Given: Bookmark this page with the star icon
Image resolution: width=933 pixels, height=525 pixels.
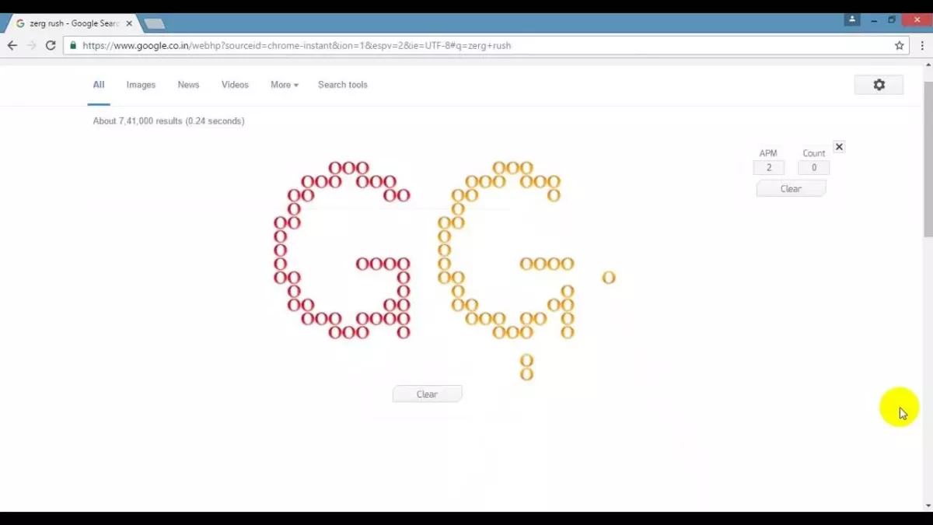Looking at the screenshot, I should point(900,46).
